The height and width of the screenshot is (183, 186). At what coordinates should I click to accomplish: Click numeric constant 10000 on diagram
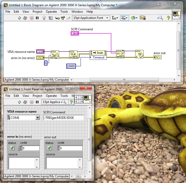click(71, 66)
